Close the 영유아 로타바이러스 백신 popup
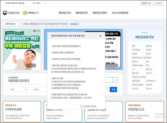Image resolution: width=167 pixels, height=123 pixels. pos(100,36)
